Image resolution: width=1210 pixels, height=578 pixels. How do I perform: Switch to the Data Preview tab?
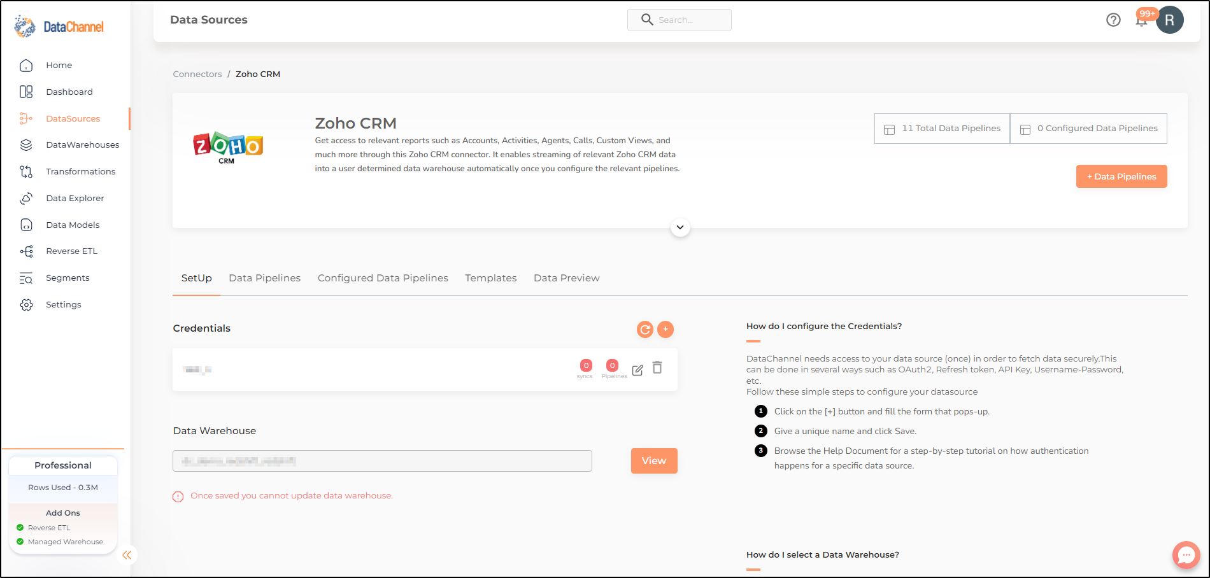(x=566, y=278)
